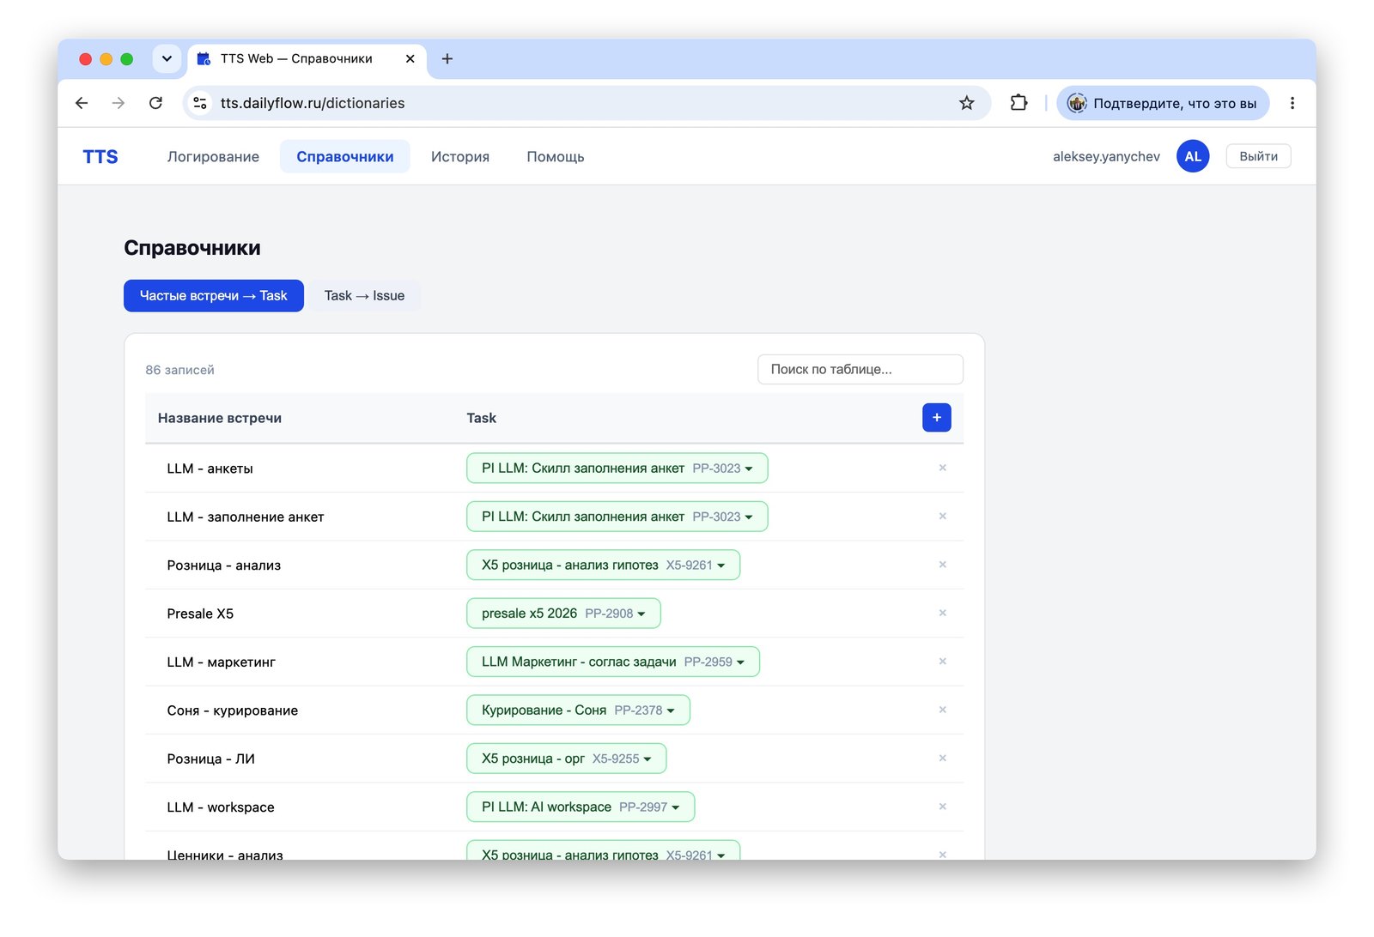This screenshot has width=1374, height=937.
Task: Open presale x5 2026 PP-2908 dropdown
Action: pyautogui.click(x=563, y=614)
